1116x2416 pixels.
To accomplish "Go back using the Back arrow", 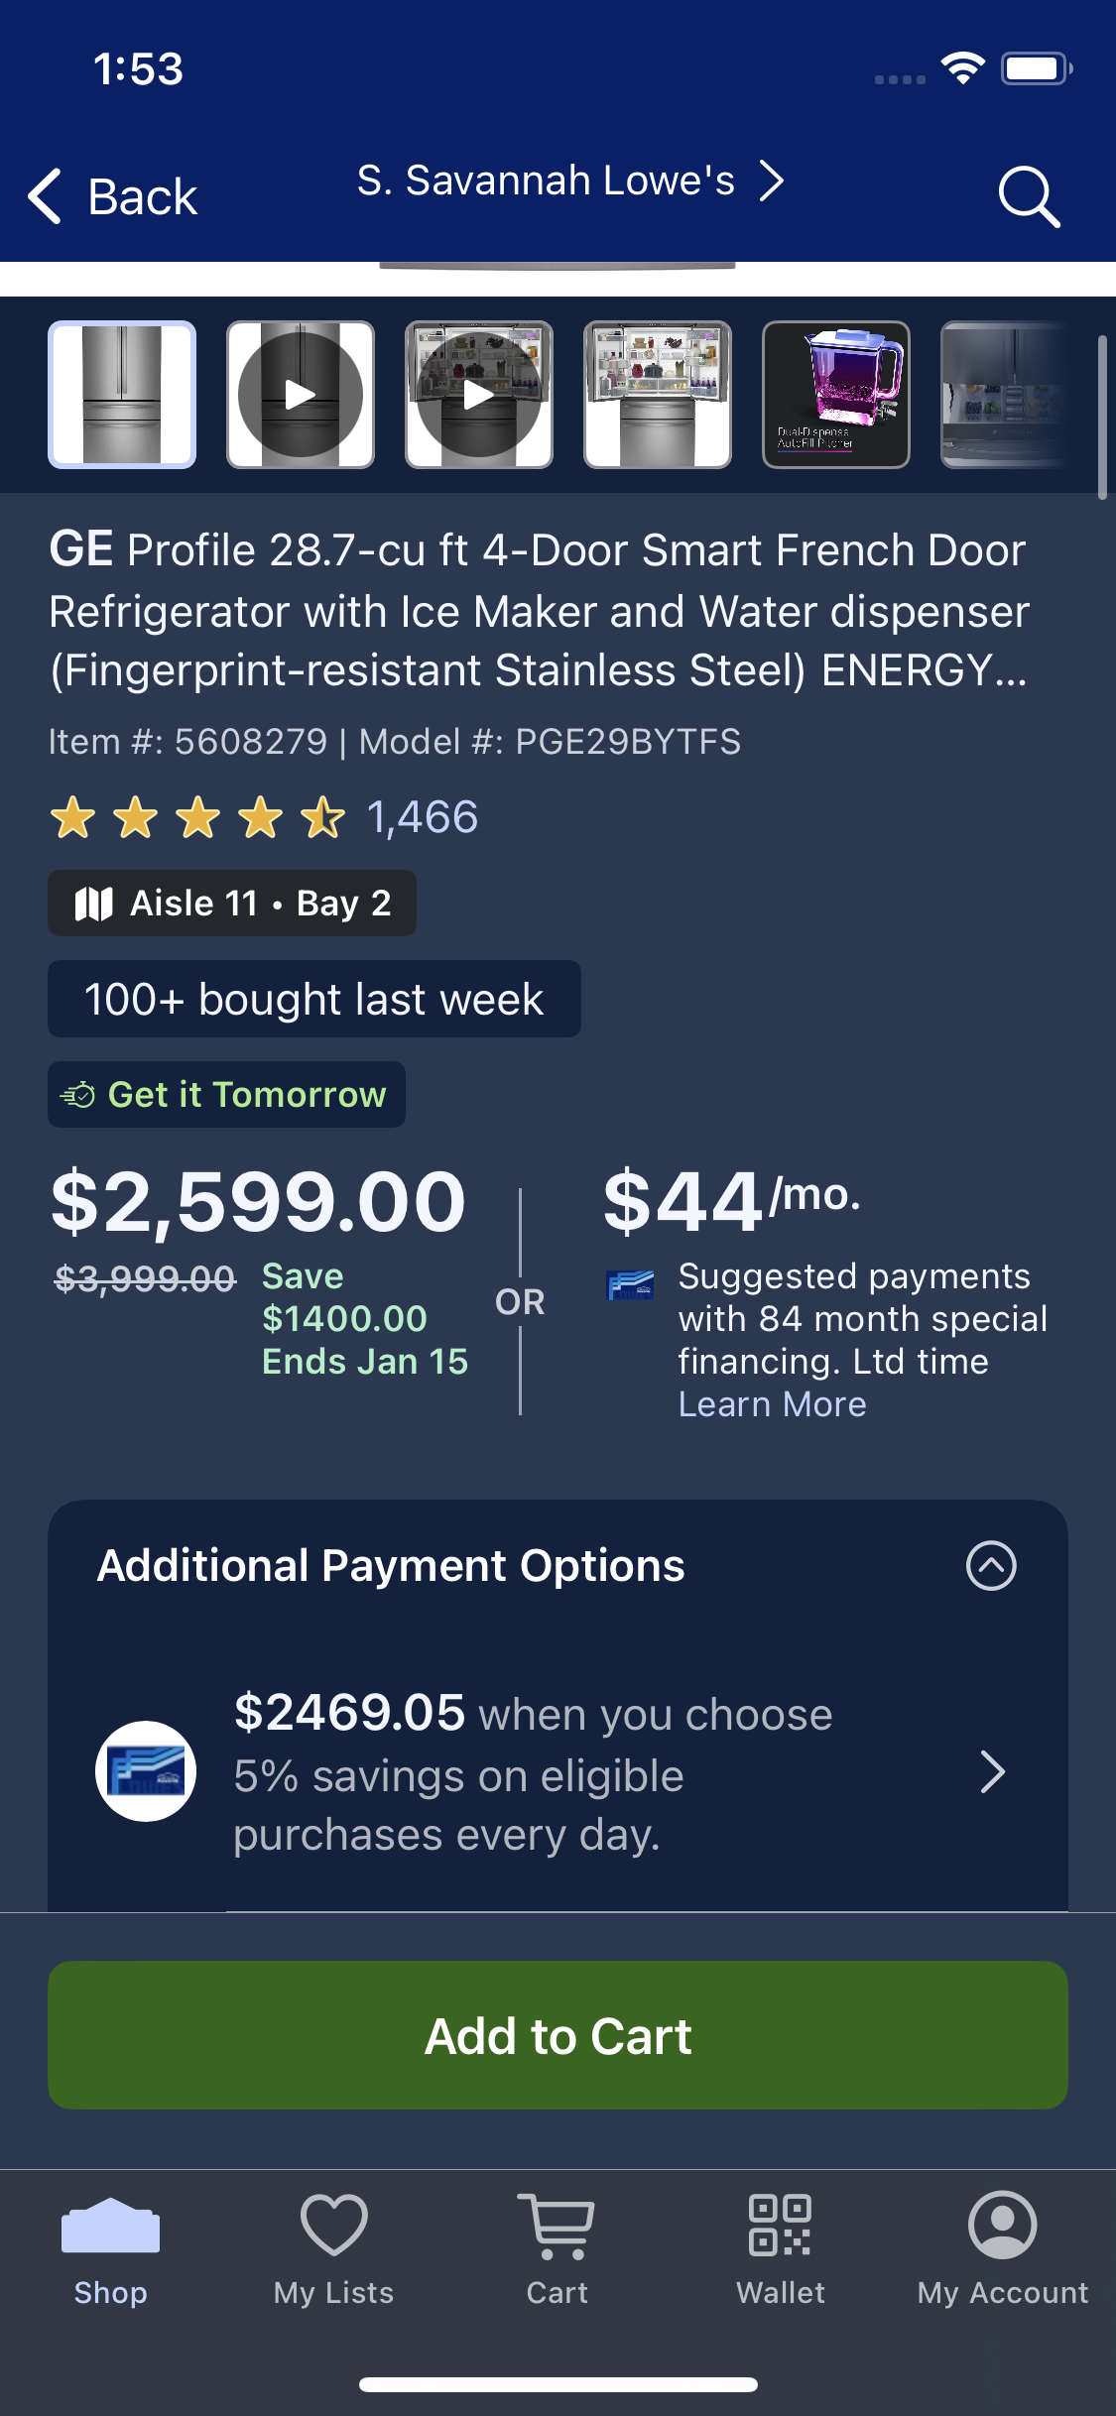I will [x=112, y=196].
